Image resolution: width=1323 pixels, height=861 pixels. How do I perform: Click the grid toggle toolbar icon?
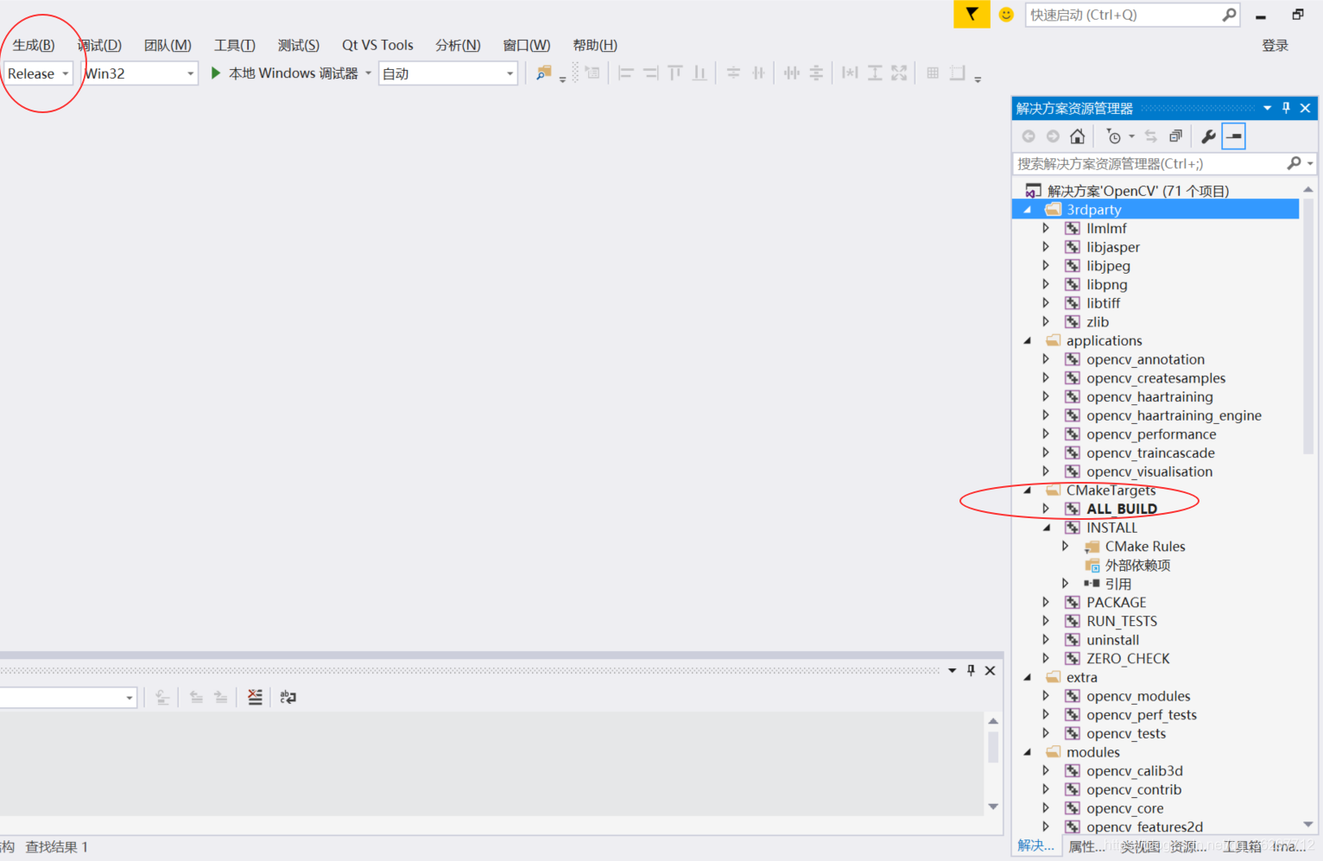point(933,73)
